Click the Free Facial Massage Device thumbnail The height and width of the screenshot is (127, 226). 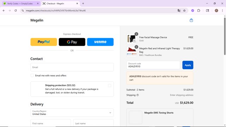[132, 38]
